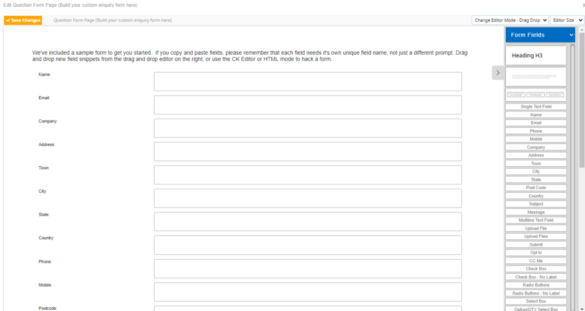
Task: Click the "Postcode:" label in the form
Action: tap(48, 309)
